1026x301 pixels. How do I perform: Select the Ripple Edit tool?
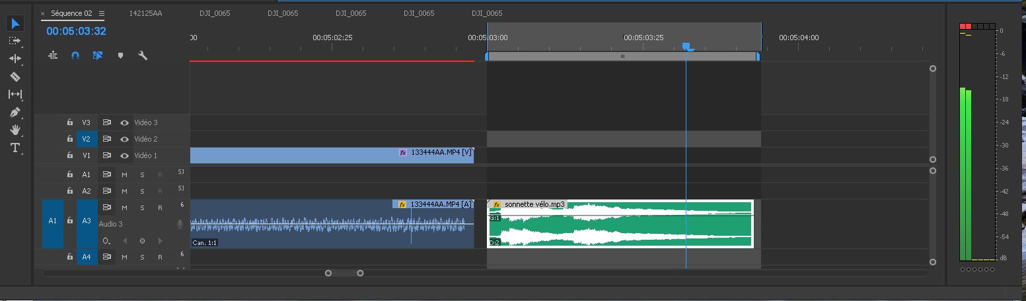[x=15, y=59]
